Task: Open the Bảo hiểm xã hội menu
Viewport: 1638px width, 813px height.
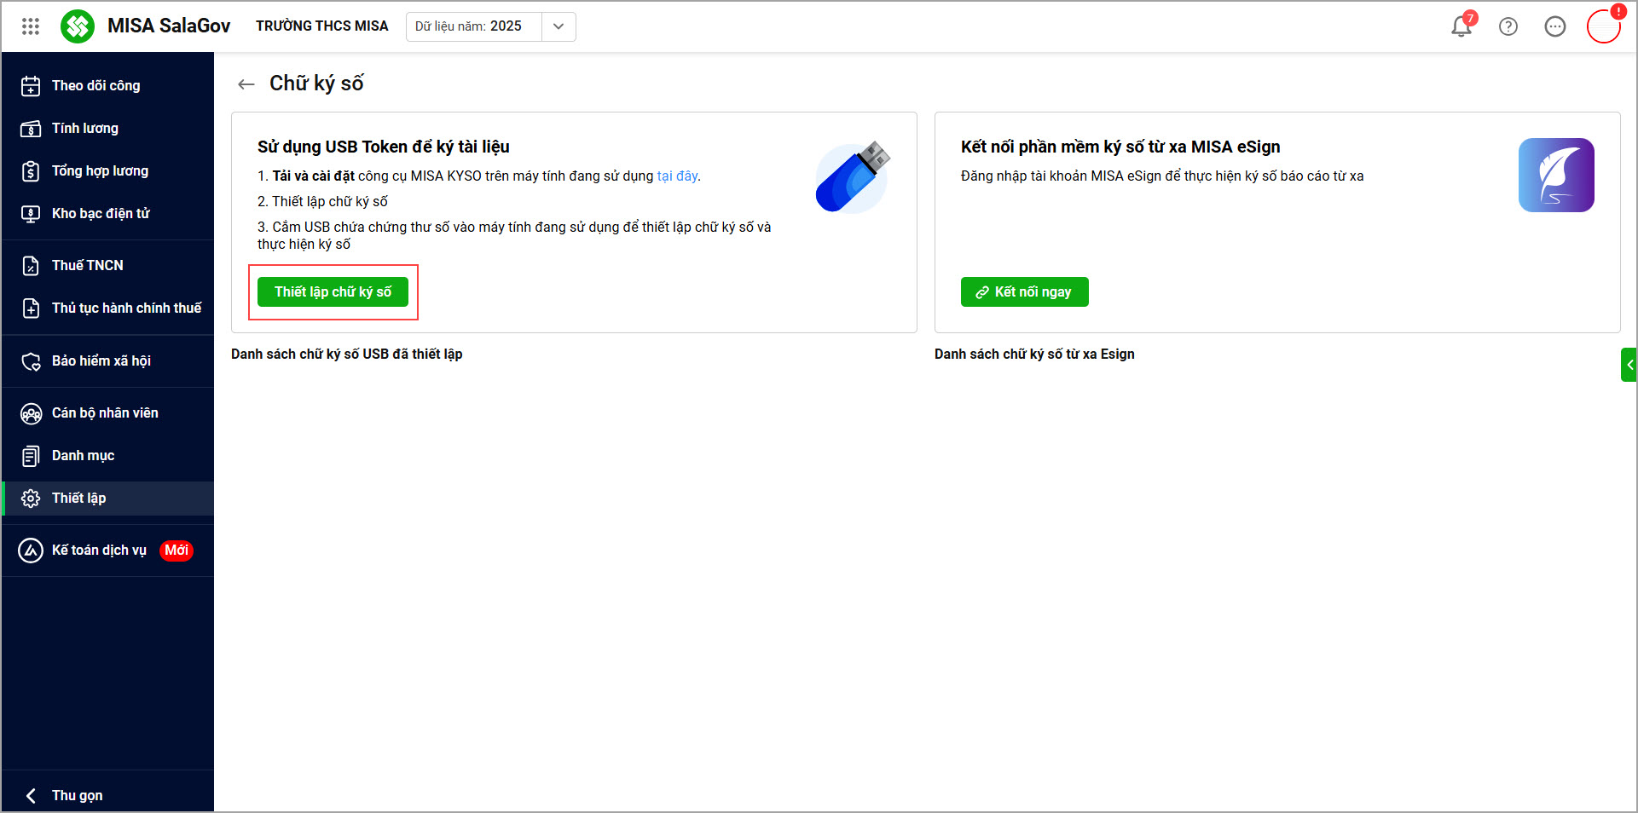Action: click(x=107, y=360)
